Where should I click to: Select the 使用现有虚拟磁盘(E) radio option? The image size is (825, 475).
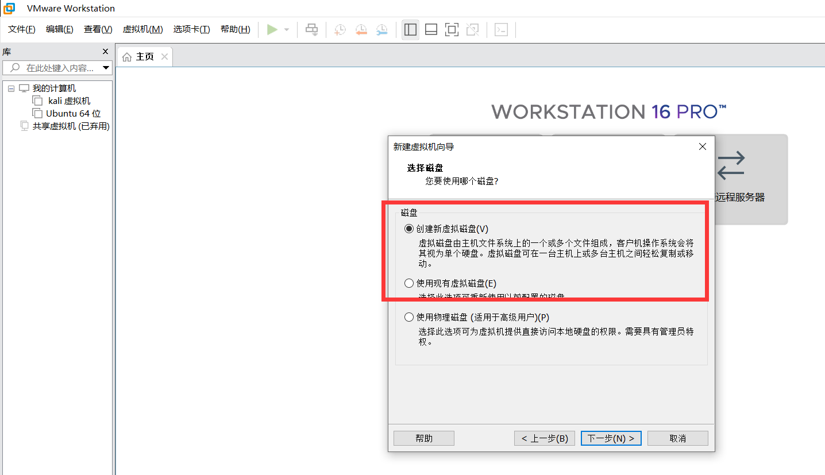pyautogui.click(x=409, y=283)
